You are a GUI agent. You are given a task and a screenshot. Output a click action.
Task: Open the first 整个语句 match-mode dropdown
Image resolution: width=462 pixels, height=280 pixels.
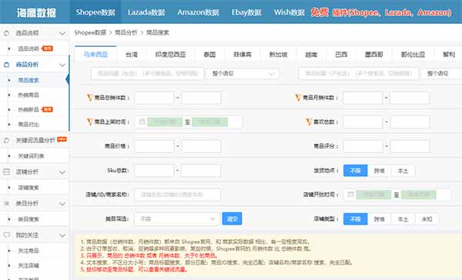click(x=243, y=74)
